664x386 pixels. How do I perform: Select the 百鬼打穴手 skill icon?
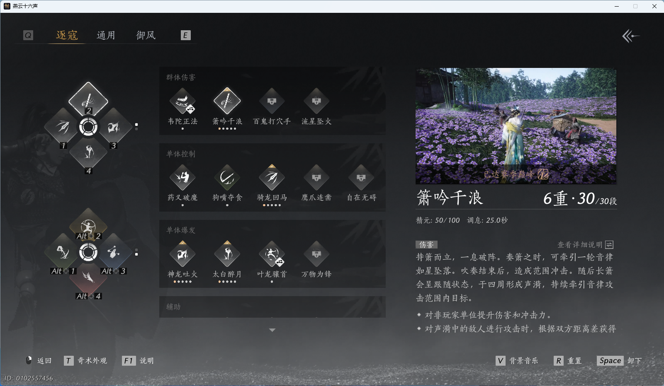pos(272,101)
